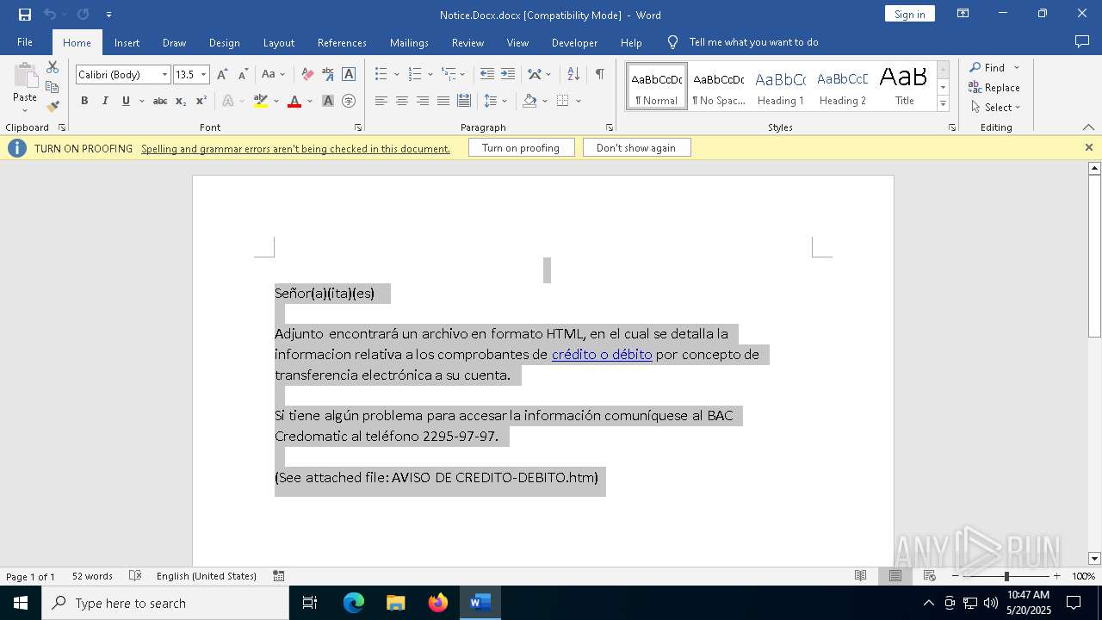The width and height of the screenshot is (1102, 620).
Task: Toggle Bold formatting
Action: tap(84, 101)
